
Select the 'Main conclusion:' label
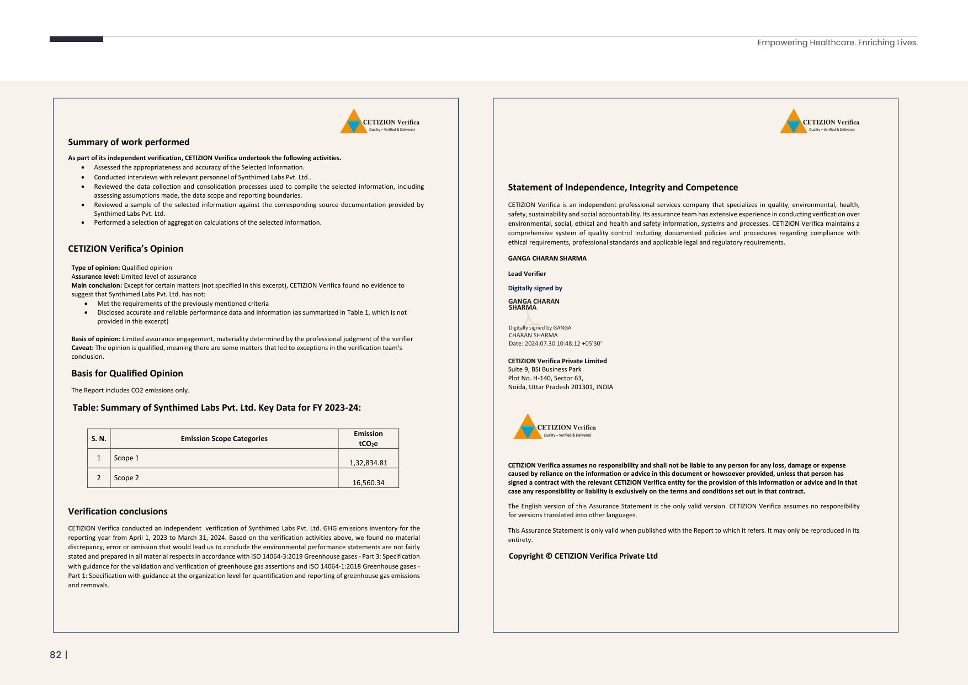97,285
